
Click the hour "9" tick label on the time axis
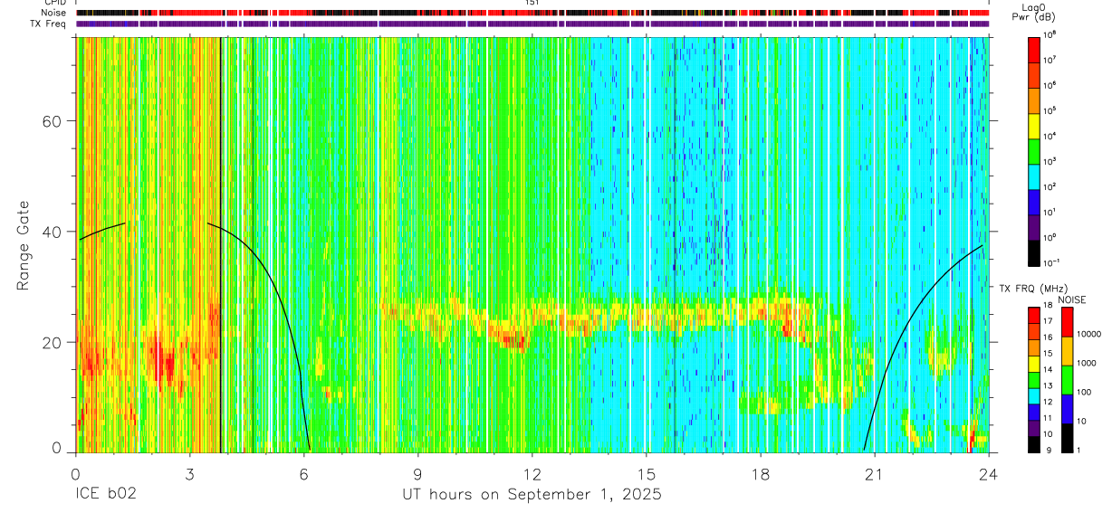tap(417, 473)
